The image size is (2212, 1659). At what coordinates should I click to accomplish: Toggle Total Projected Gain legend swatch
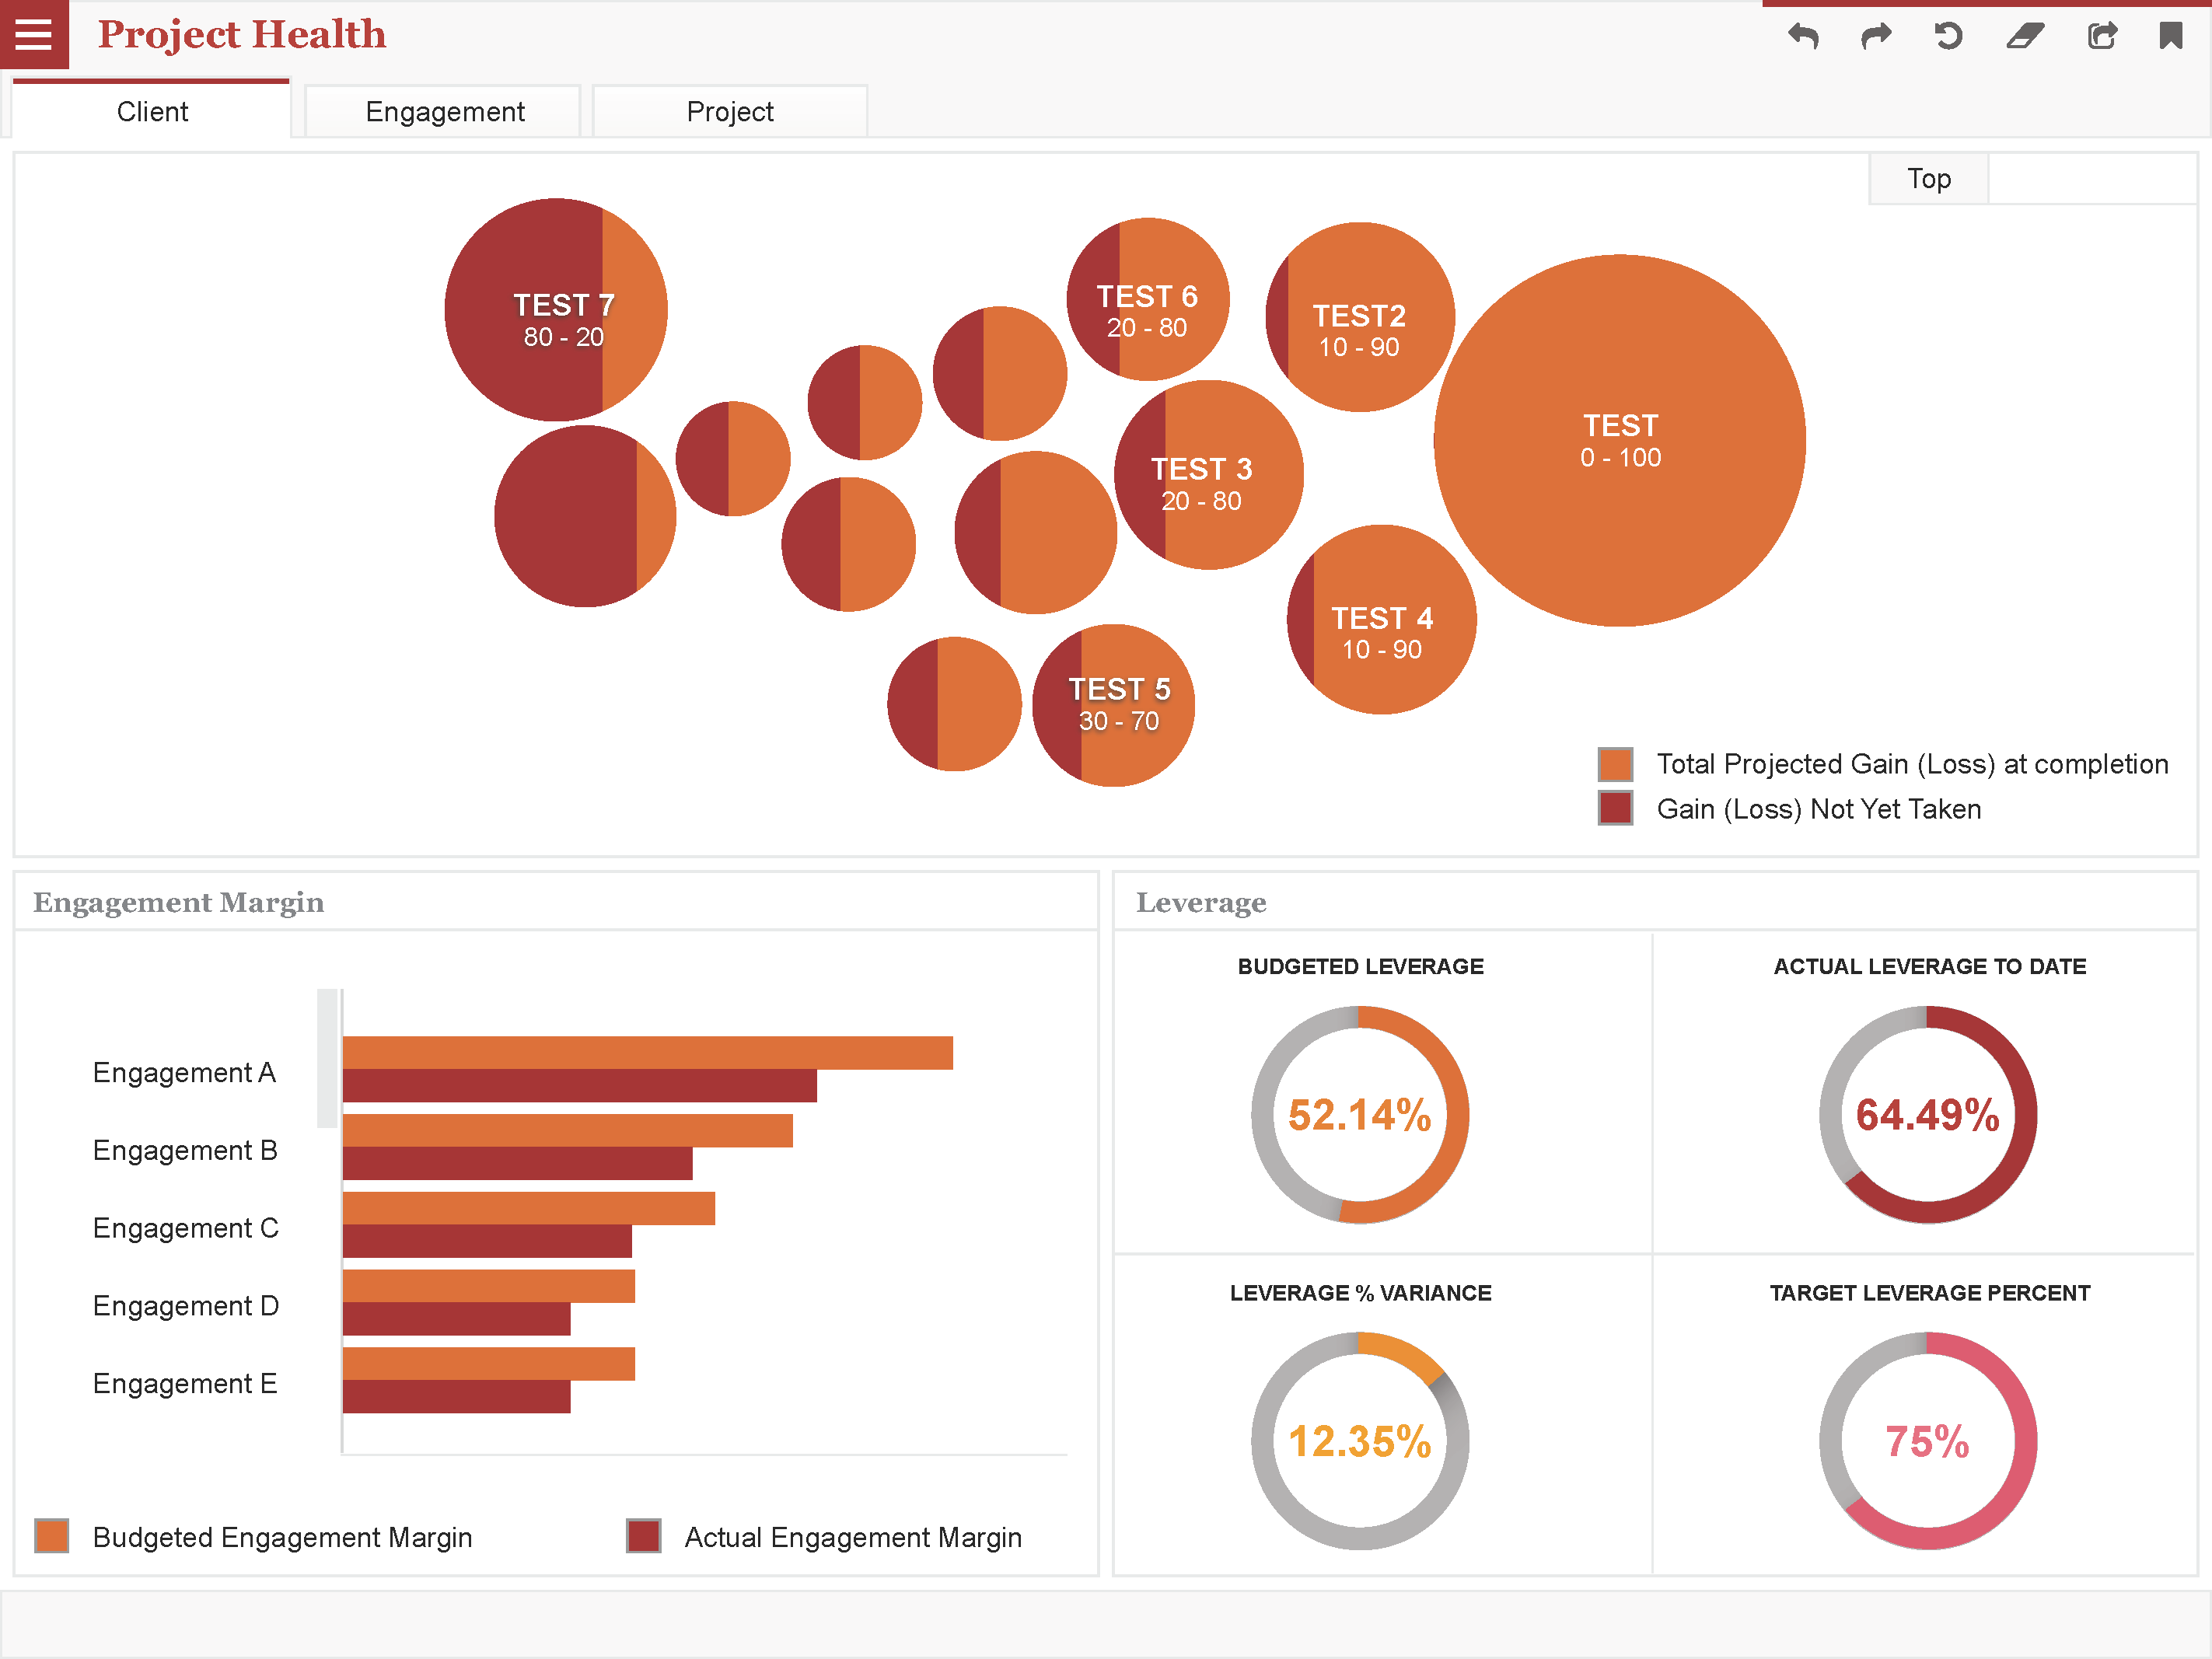click(x=1615, y=764)
